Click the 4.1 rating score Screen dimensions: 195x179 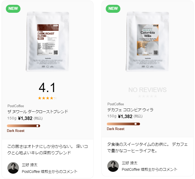point(47,88)
